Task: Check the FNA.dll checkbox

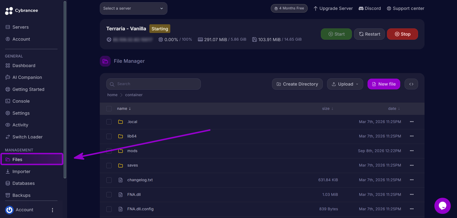Action: (x=109, y=194)
